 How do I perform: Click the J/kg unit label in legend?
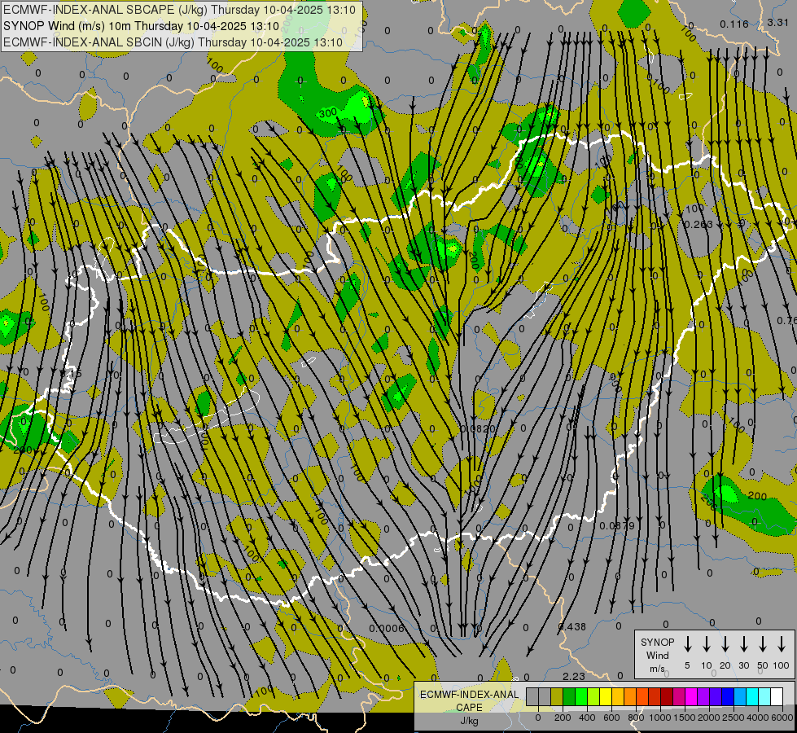[x=469, y=720]
